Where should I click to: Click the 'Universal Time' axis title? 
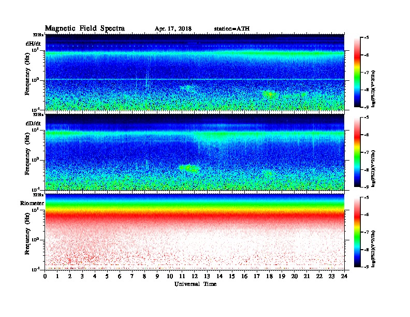point(195,284)
